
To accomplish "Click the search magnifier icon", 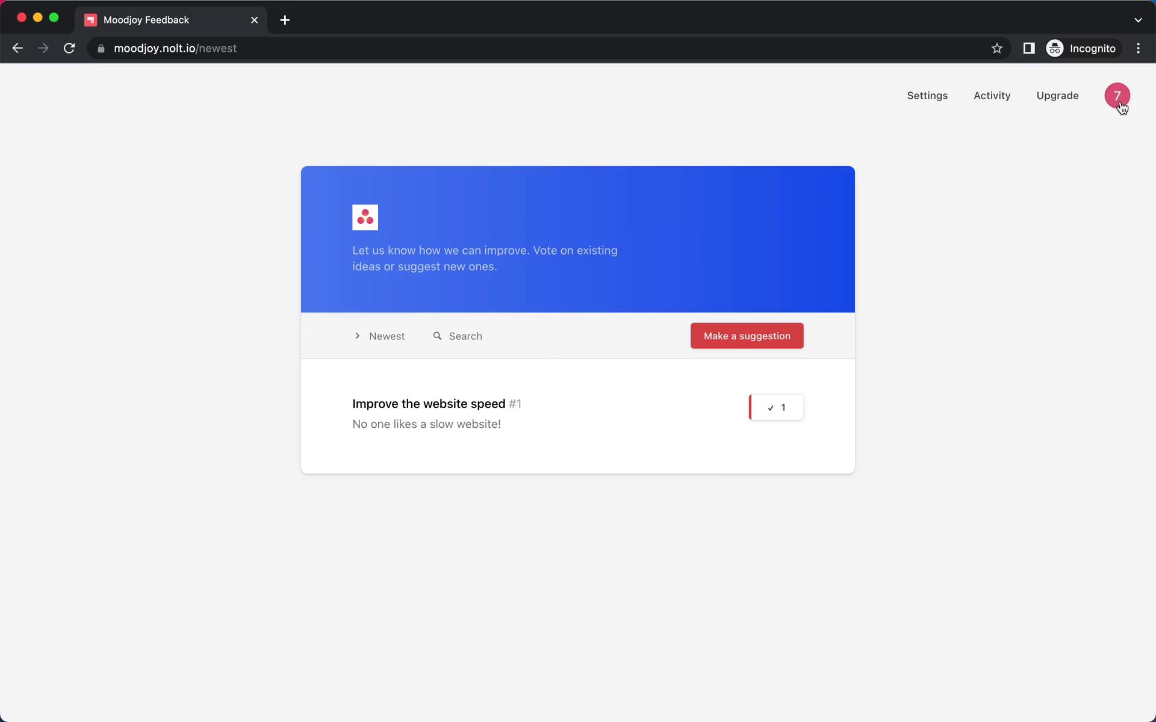I will coord(437,335).
